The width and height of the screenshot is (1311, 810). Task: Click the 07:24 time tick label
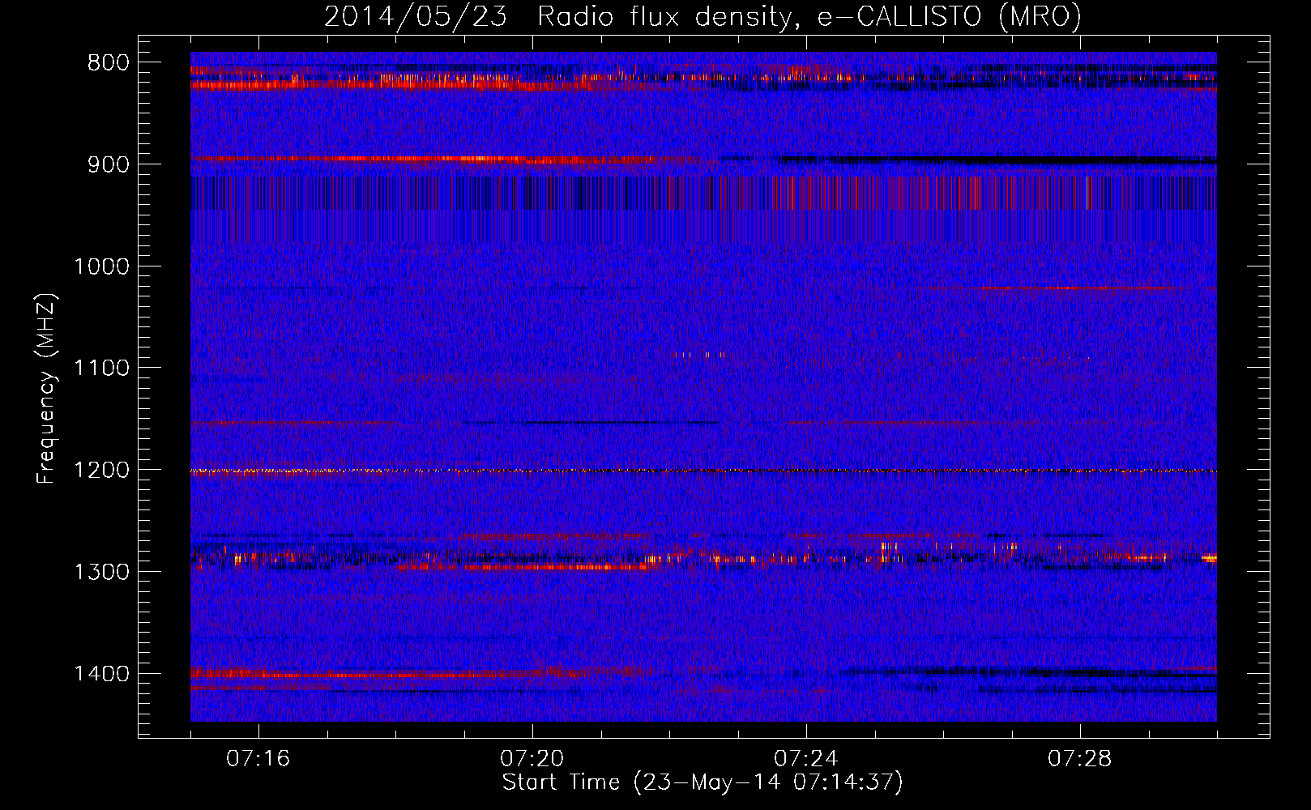point(806,759)
